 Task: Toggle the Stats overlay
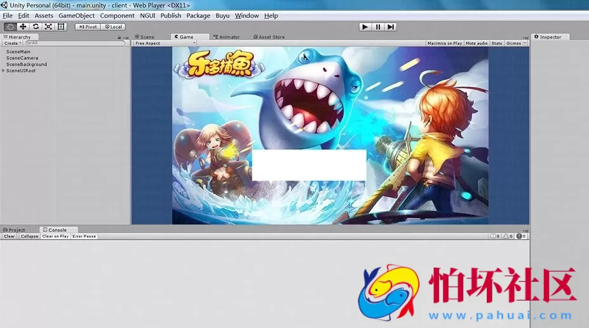[497, 43]
